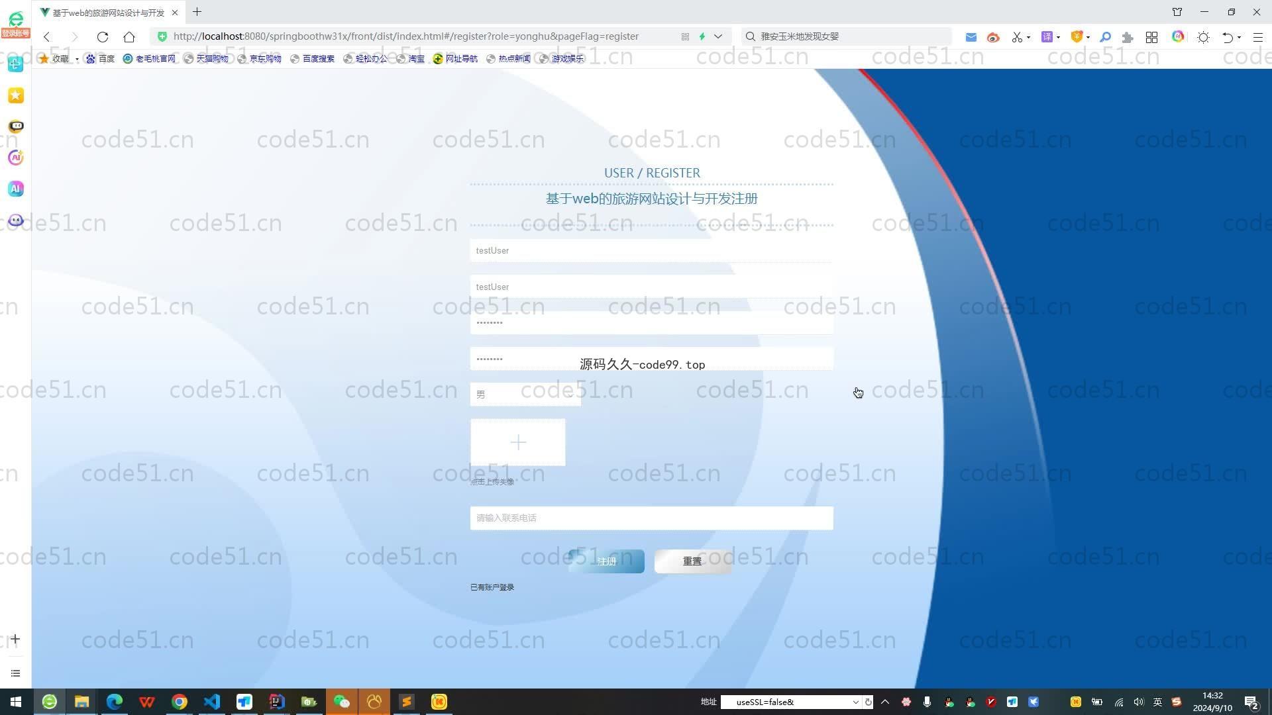This screenshot has height=715, width=1272.
Task: Click the lightning speed mode icon
Action: (702, 36)
